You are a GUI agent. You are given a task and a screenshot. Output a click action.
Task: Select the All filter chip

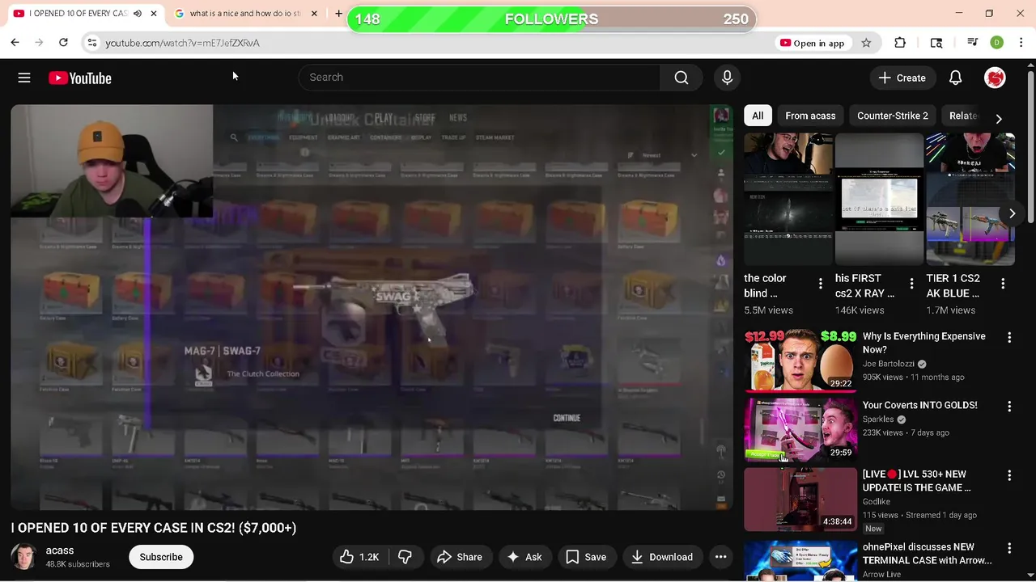point(758,116)
